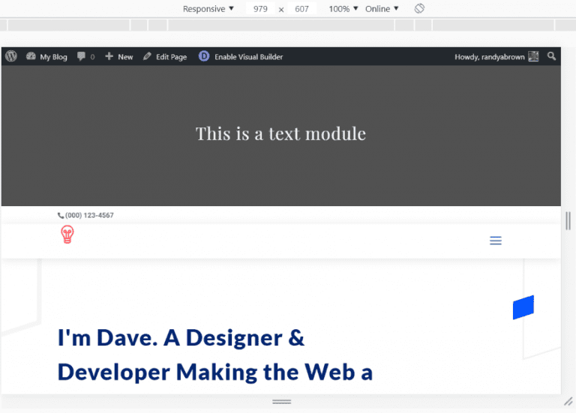
Task: Click the viewport height field 607
Action: [302, 9]
